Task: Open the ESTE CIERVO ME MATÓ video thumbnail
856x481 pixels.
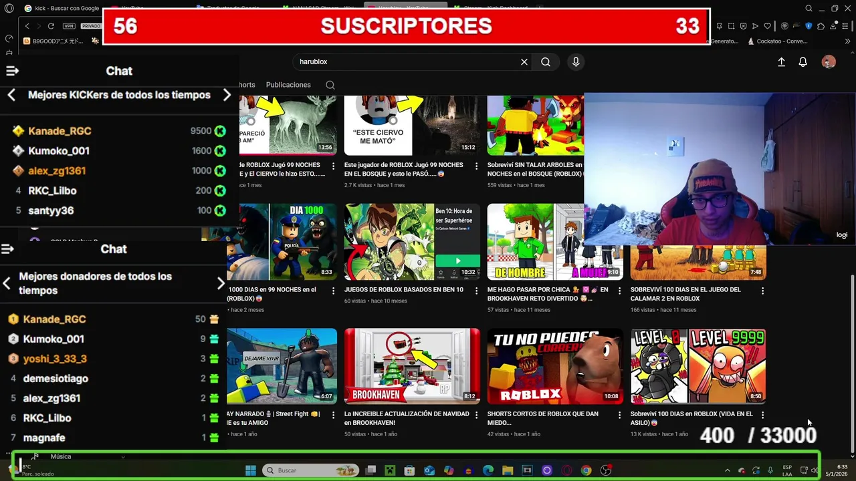Action: point(412,125)
